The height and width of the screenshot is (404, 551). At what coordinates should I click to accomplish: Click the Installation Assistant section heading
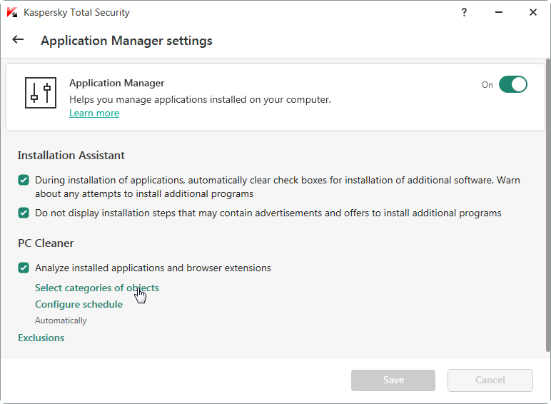pos(71,155)
